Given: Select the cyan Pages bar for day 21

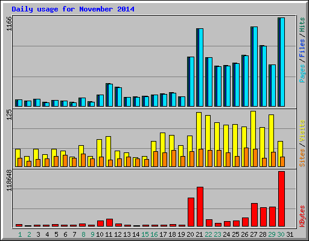Looking at the screenshot, I should 201,67.
